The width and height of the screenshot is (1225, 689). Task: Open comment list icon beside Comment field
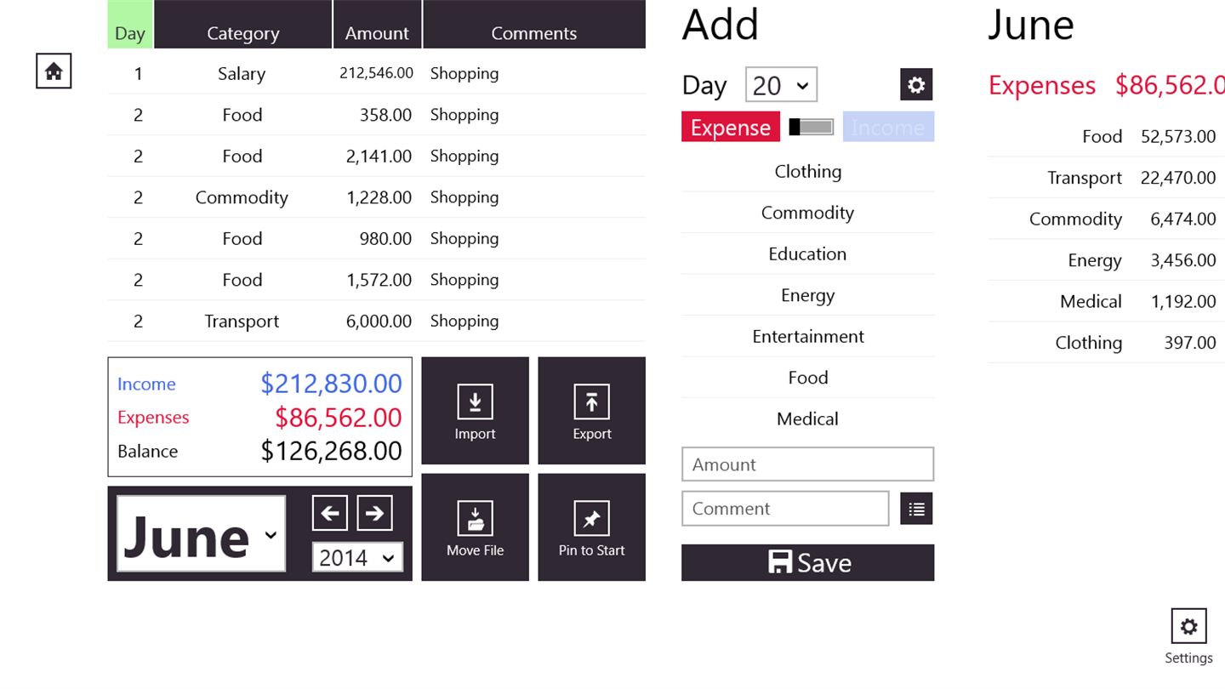click(x=916, y=509)
